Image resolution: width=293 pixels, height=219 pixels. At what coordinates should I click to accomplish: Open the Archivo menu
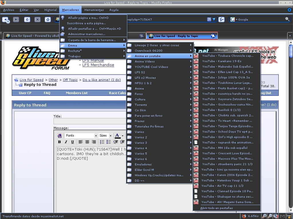(9, 10)
